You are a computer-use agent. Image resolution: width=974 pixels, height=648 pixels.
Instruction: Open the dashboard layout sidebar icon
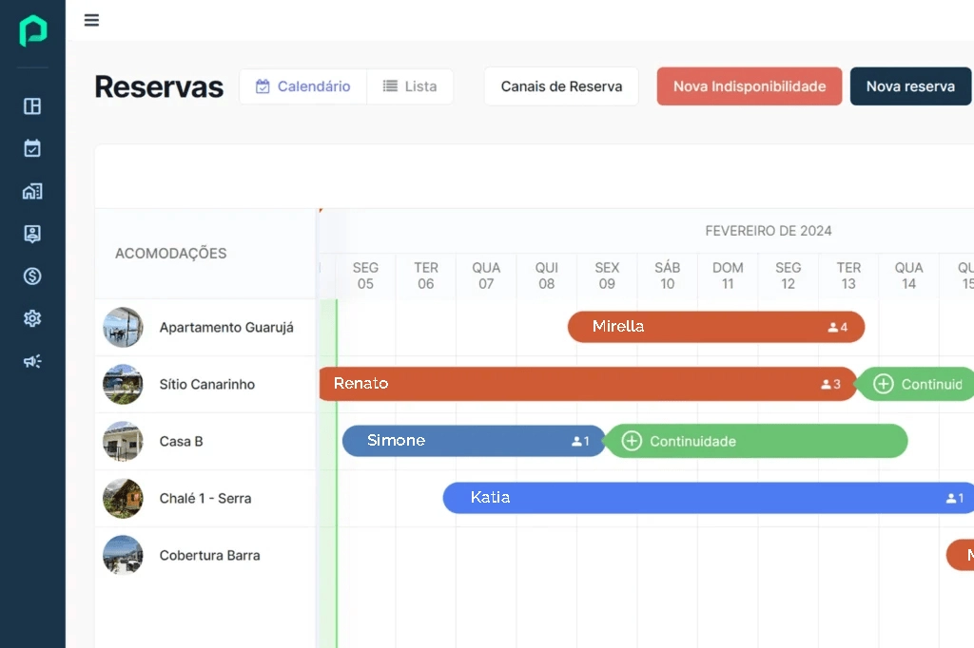point(32,106)
